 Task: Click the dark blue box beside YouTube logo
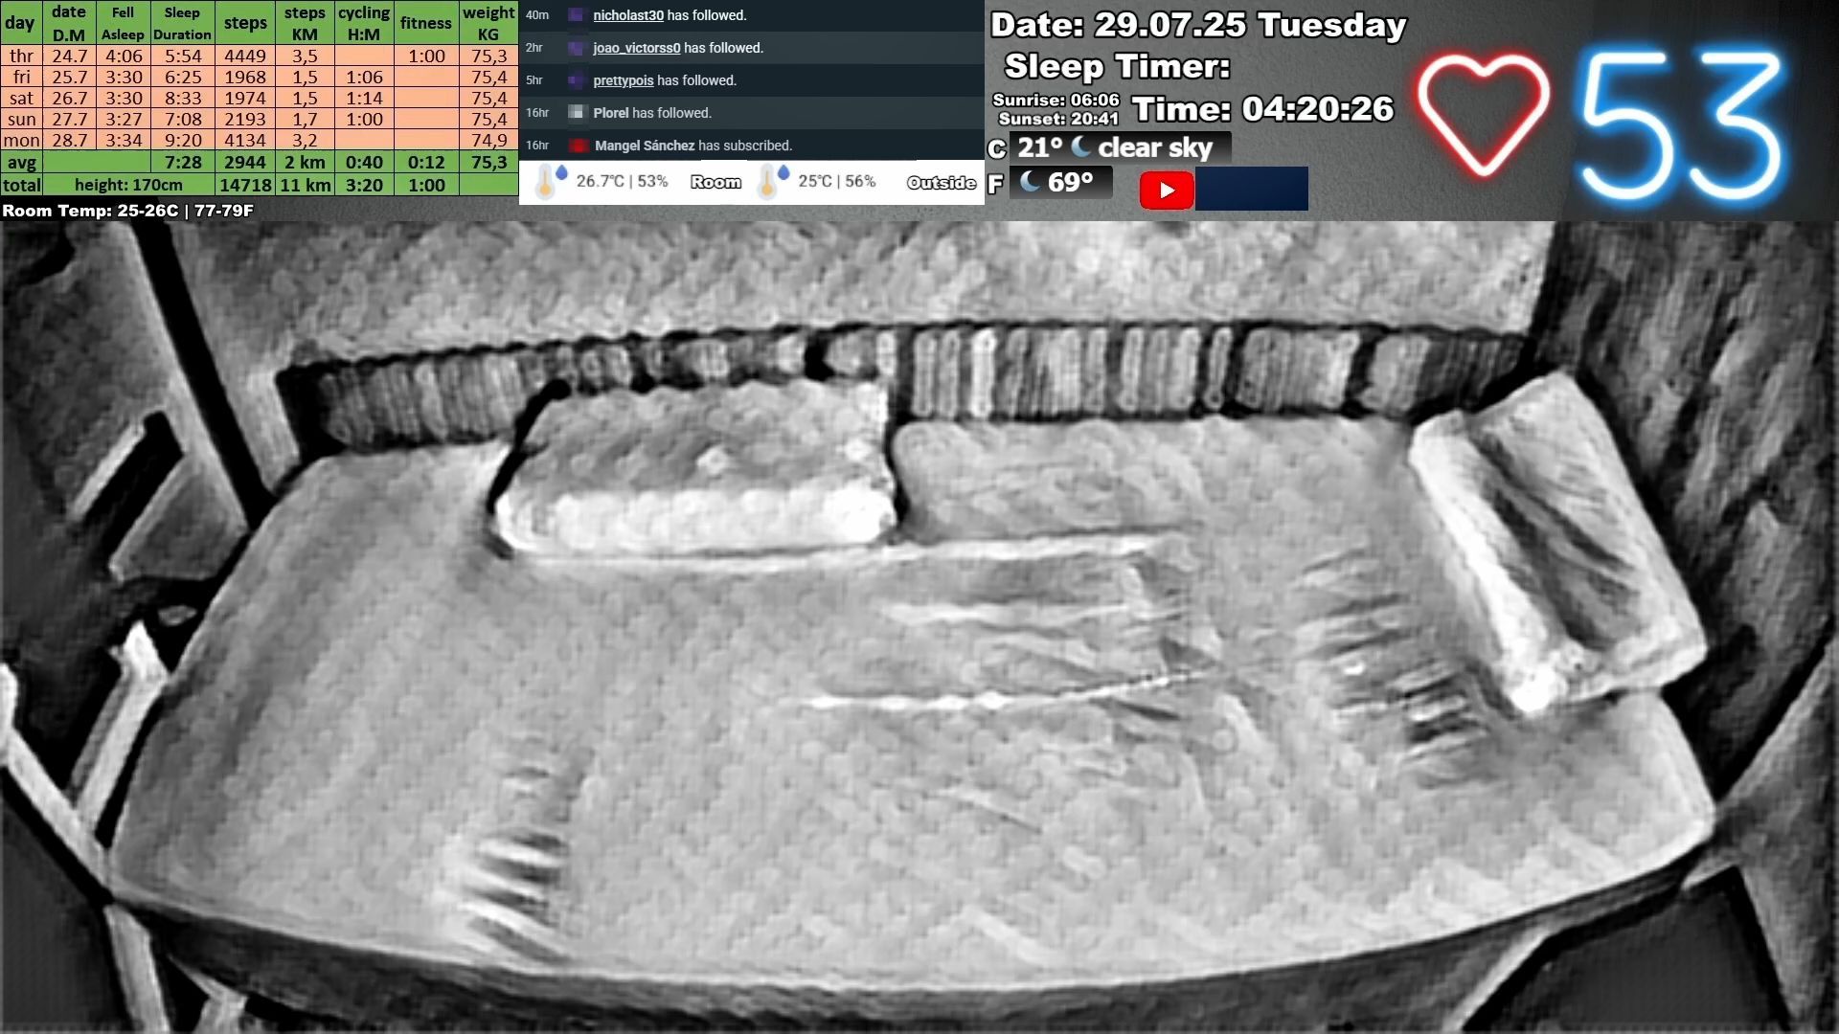pos(1252,189)
